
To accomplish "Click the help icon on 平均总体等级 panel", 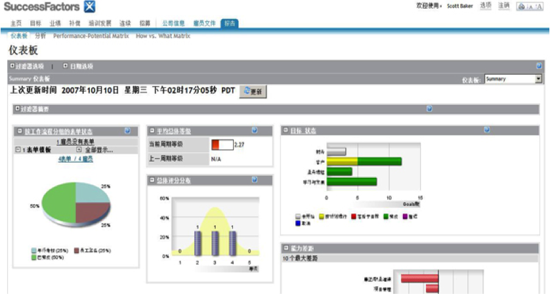I will 254,131.
